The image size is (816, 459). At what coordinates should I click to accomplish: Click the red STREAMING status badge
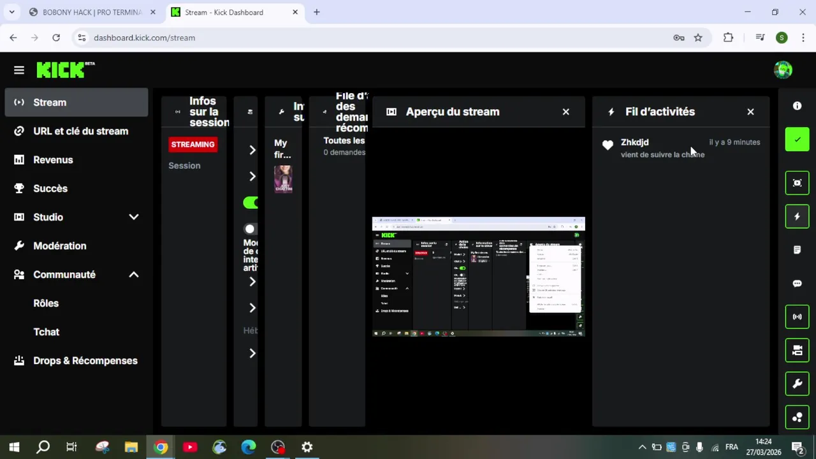click(x=193, y=144)
